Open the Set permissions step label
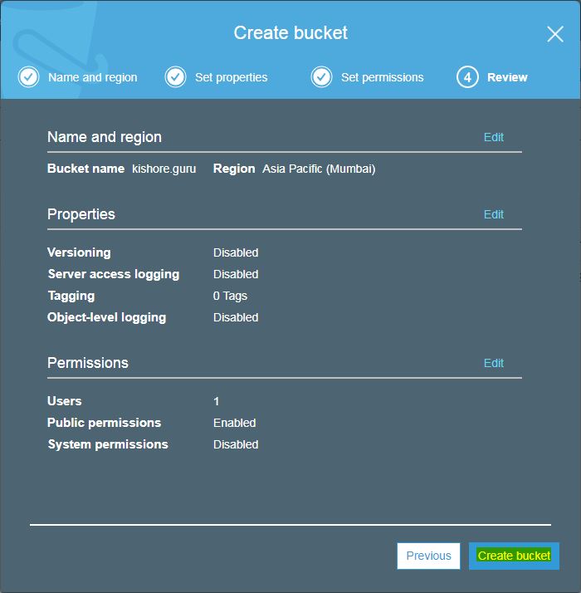The image size is (581, 593). (382, 77)
